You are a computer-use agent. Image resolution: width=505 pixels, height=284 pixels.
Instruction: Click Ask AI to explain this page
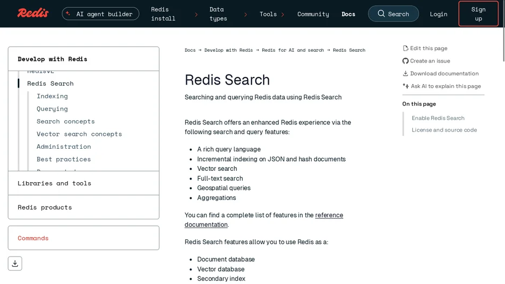coord(446,86)
